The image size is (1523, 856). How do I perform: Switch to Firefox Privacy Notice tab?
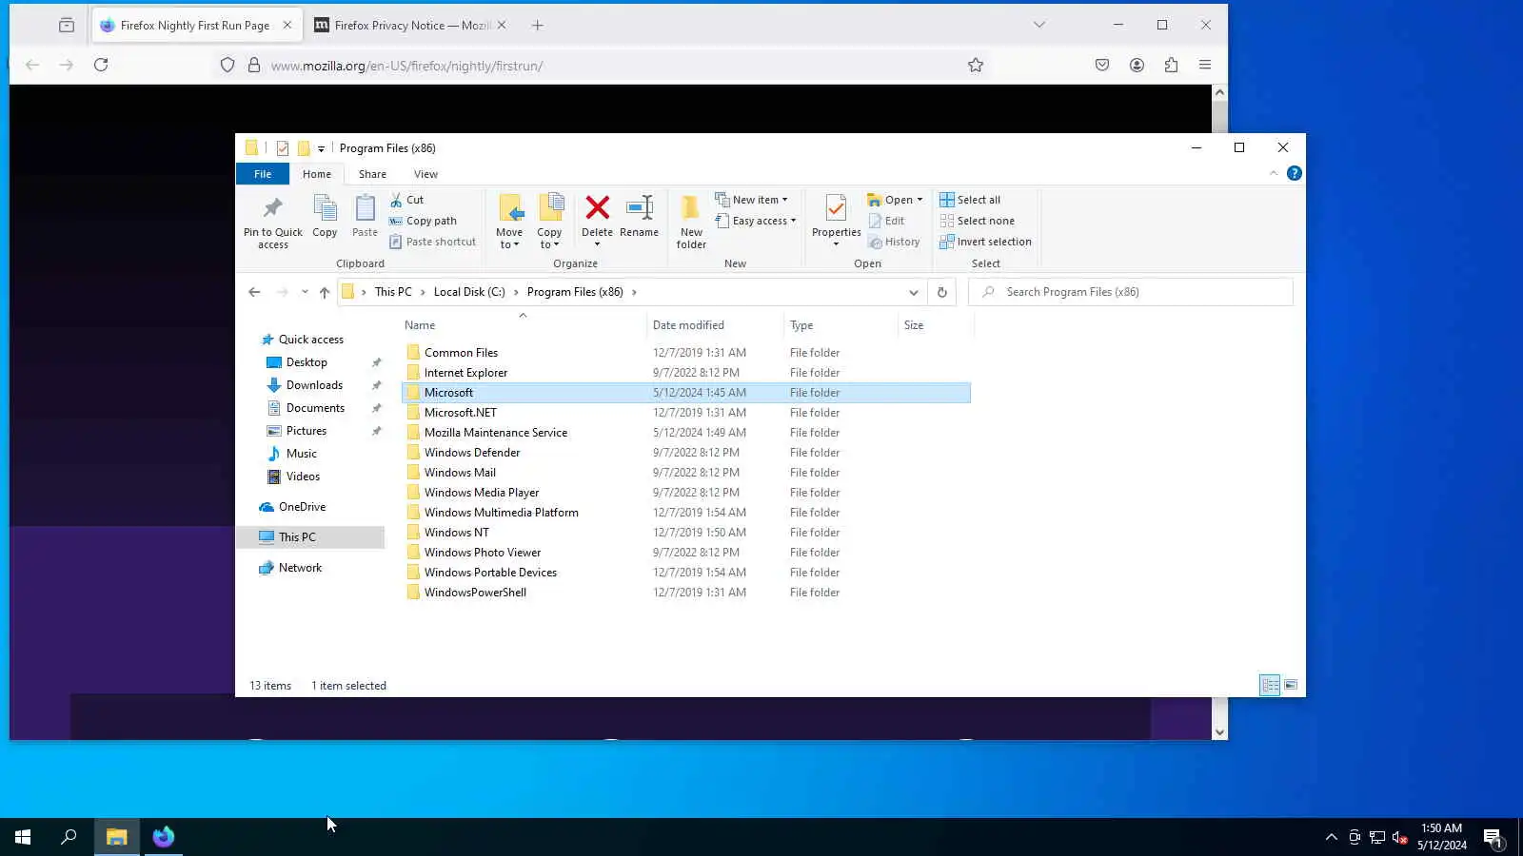click(x=411, y=26)
